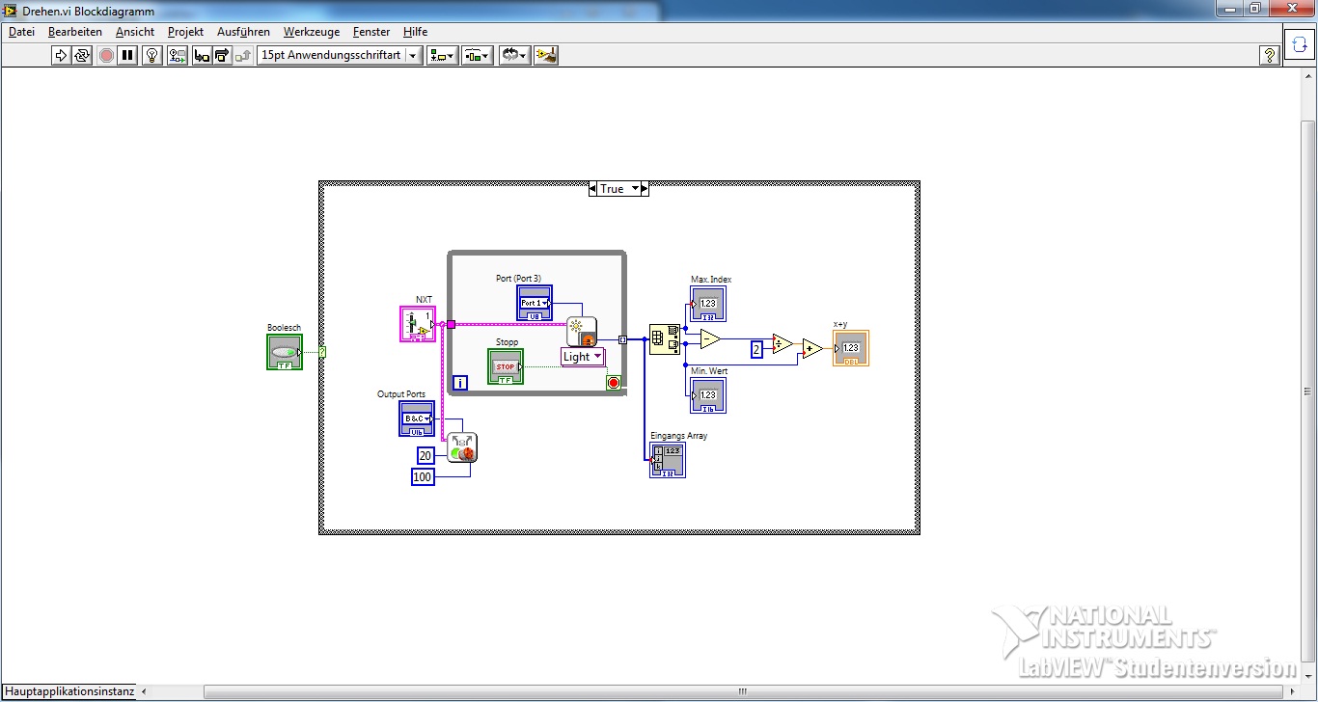Select the B&C Output Ports terminal
The image size is (1318, 702).
(417, 418)
